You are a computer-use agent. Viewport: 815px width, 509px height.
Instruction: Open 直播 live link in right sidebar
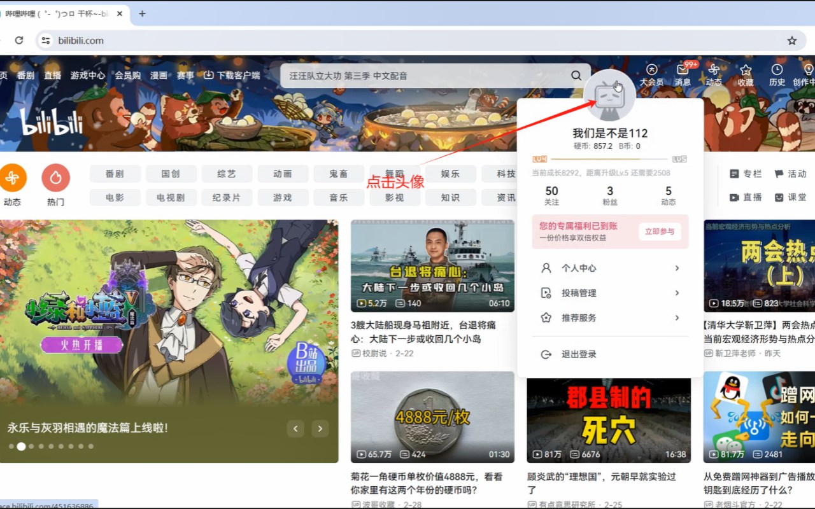pyautogui.click(x=746, y=197)
